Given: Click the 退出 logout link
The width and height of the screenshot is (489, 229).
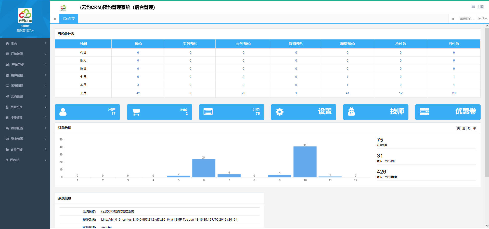Looking at the screenshot, I should [x=483, y=19].
